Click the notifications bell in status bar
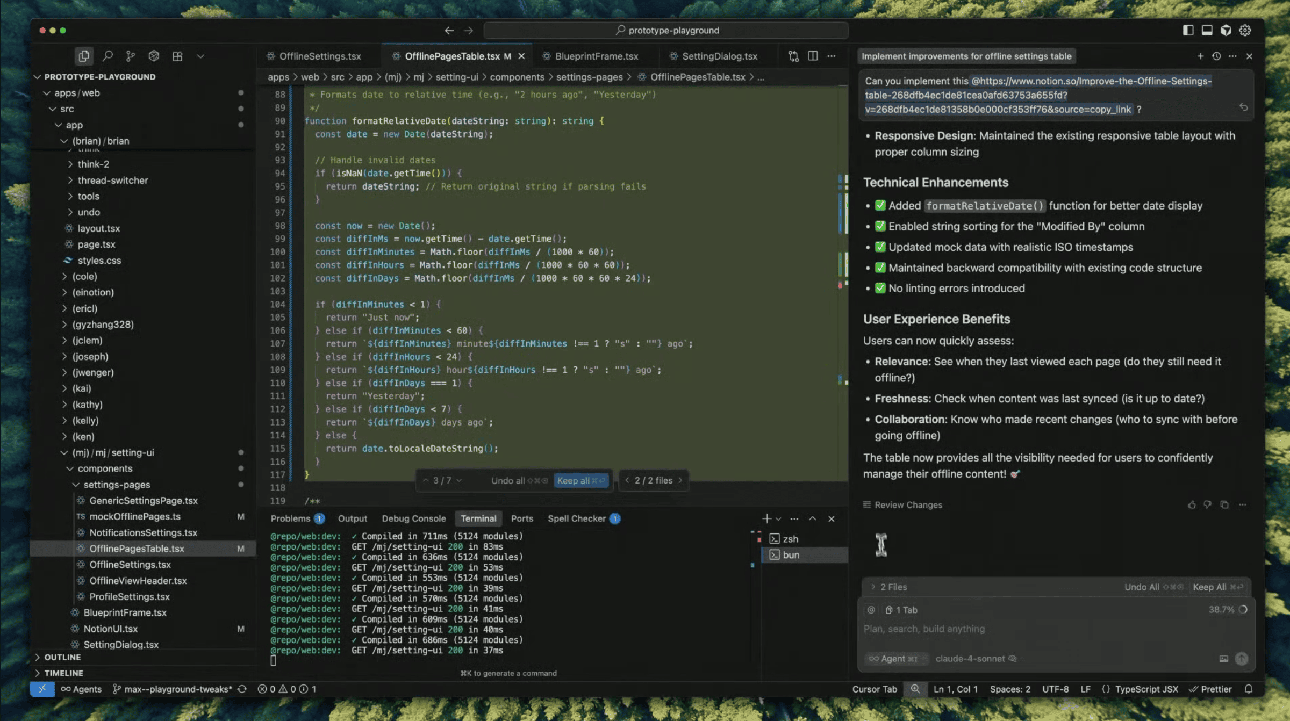 coord(1249,689)
